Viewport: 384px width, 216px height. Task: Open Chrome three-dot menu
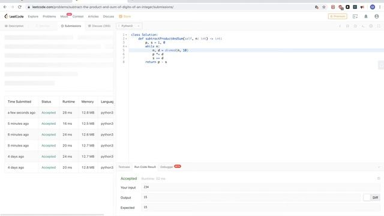click(380, 7)
